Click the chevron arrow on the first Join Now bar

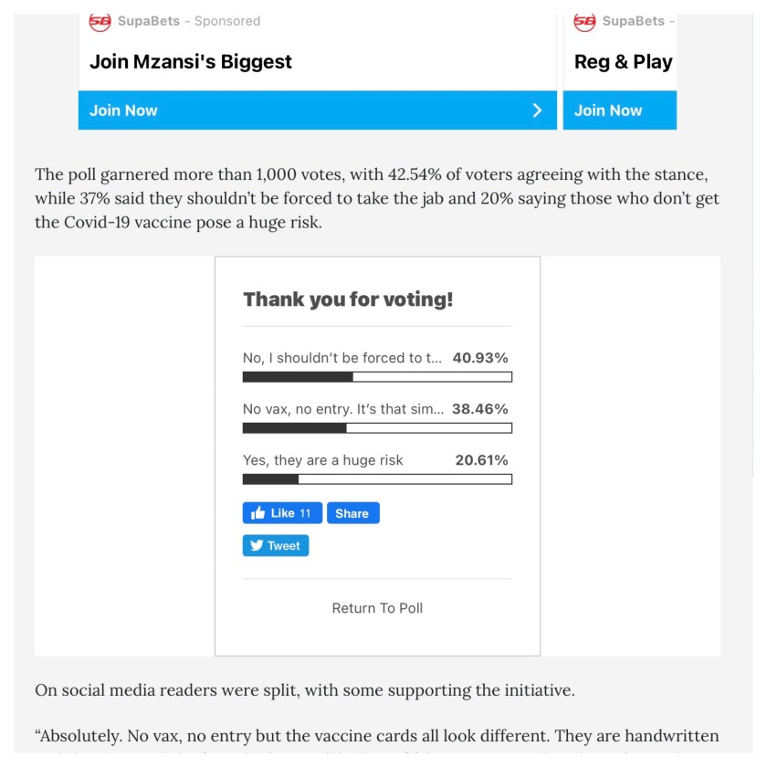[x=537, y=110]
